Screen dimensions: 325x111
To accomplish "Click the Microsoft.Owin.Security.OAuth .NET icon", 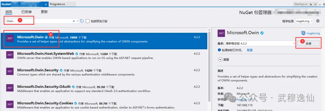I will click(x=10, y=88).
